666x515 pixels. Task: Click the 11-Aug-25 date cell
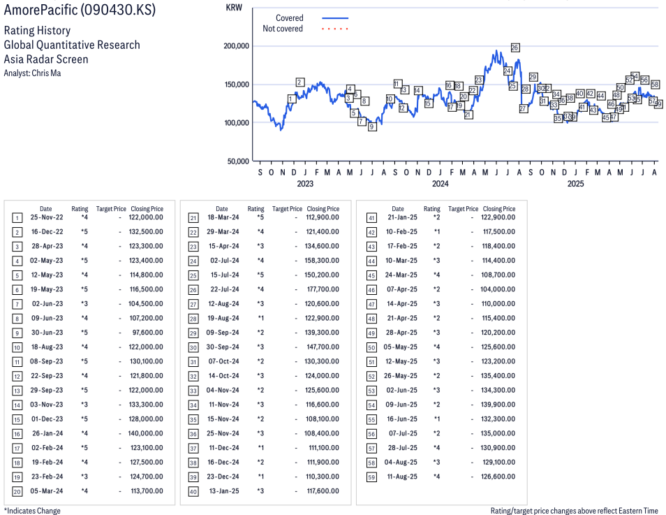(402, 477)
